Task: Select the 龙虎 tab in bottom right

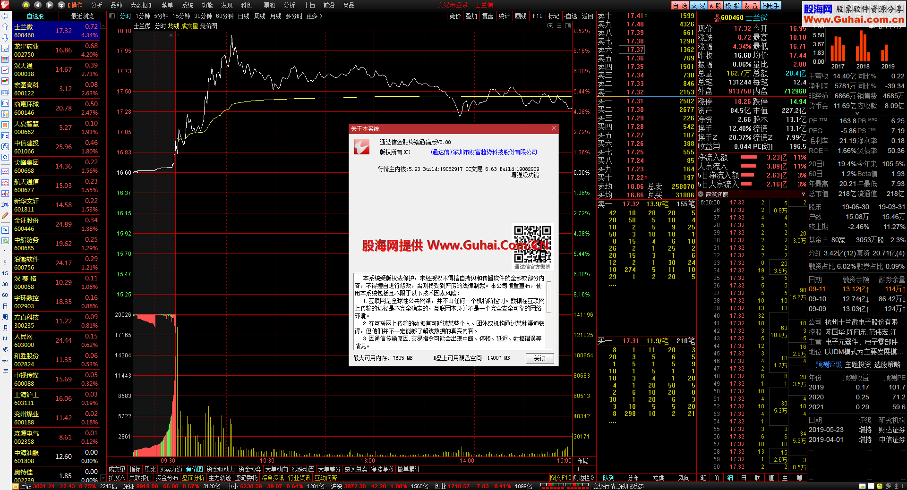Action: click(658, 478)
